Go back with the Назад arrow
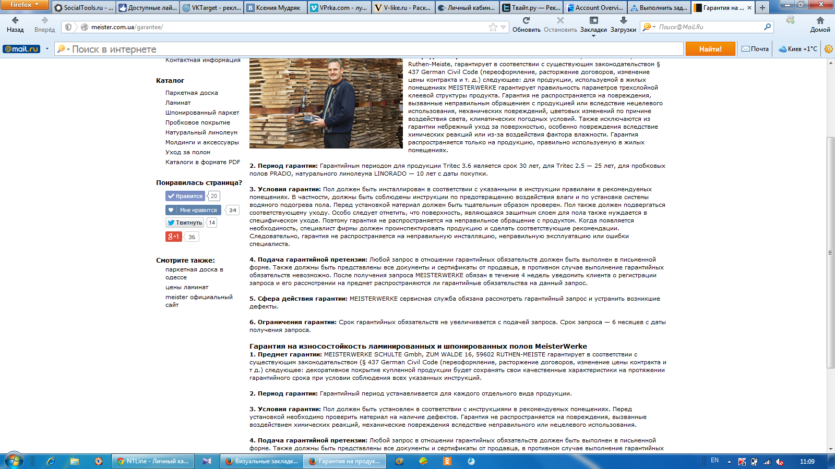Image resolution: width=835 pixels, height=469 pixels. (x=15, y=24)
